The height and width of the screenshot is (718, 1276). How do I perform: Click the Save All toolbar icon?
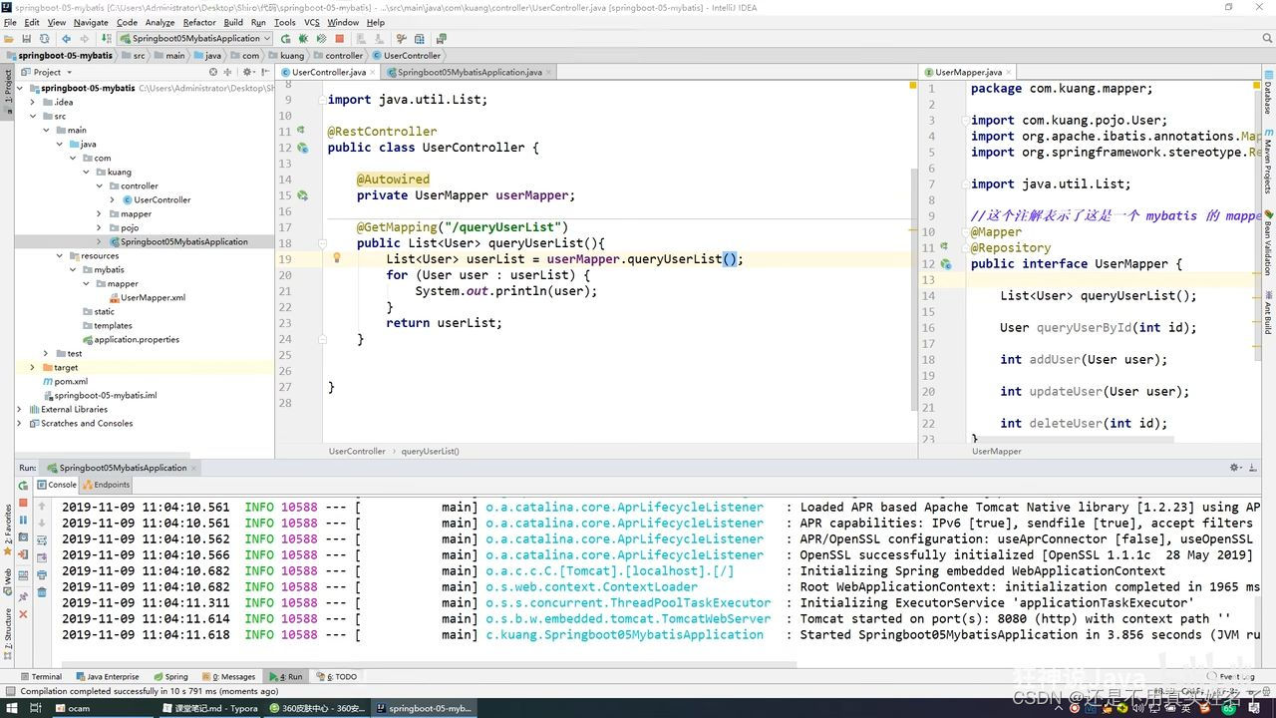(27, 38)
